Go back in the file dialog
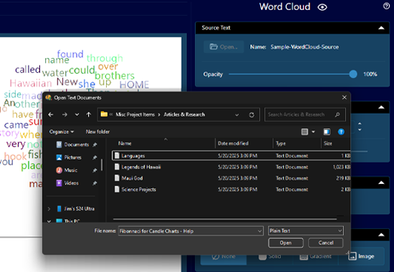Viewport: 394px width, 272px height. point(51,115)
